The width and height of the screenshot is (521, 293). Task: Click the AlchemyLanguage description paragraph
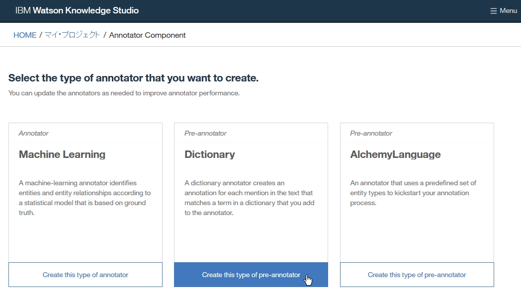(x=413, y=193)
